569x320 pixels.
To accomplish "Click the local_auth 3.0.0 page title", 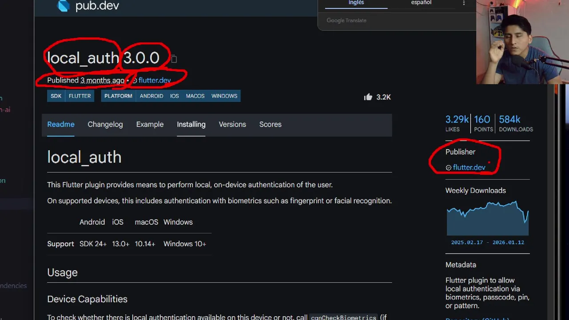I will click(103, 58).
